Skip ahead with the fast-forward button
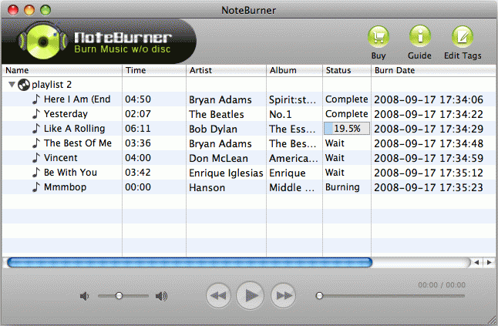The height and width of the screenshot is (326, 498). 283,295
